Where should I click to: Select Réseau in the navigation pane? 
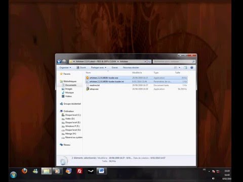(x=67, y=145)
